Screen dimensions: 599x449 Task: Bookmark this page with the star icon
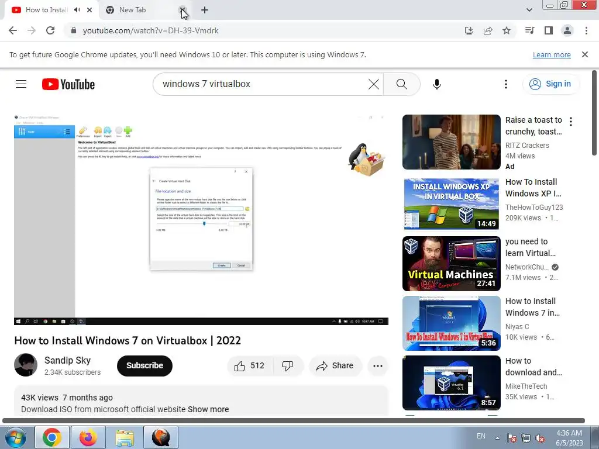pos(507,30)
